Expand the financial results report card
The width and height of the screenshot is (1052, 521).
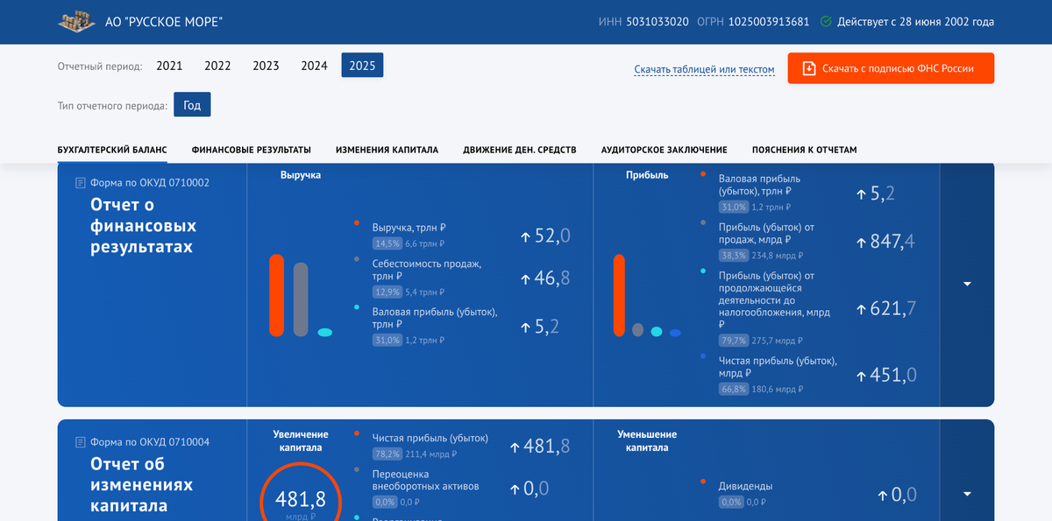pos(967,284)
